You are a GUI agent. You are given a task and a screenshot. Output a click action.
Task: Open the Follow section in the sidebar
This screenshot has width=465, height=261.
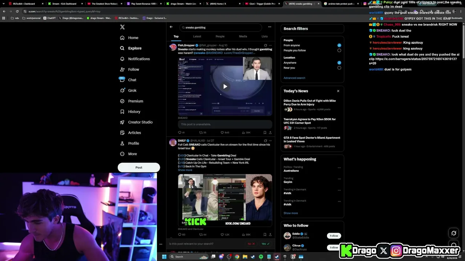(130, 69)
